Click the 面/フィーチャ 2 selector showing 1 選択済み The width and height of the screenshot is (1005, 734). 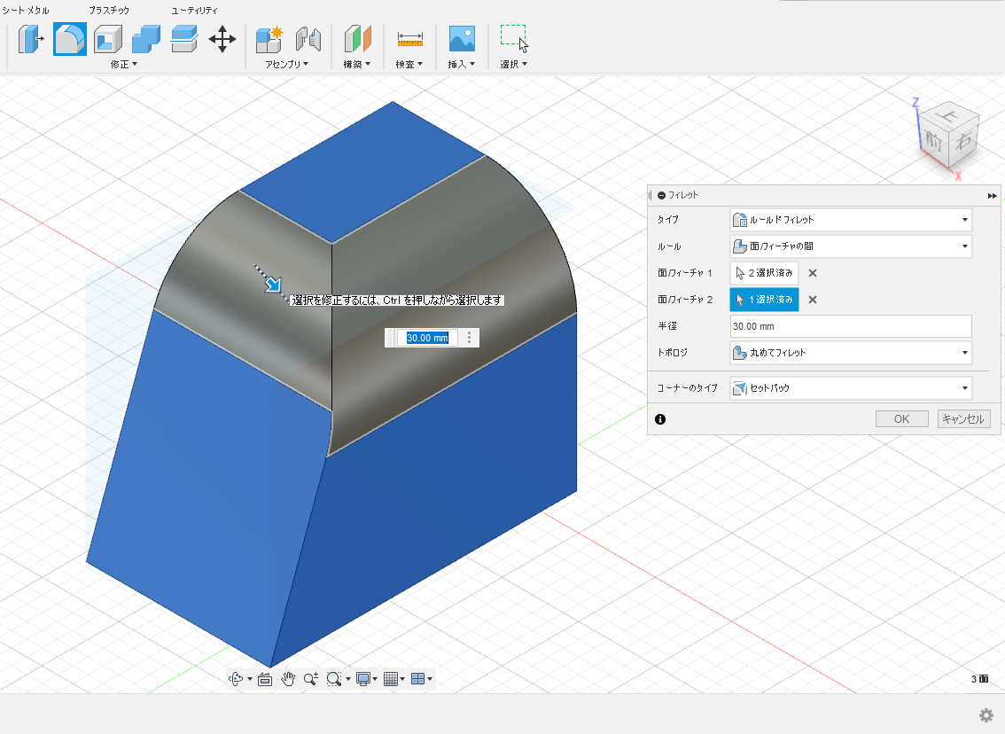tap(764, 300)
